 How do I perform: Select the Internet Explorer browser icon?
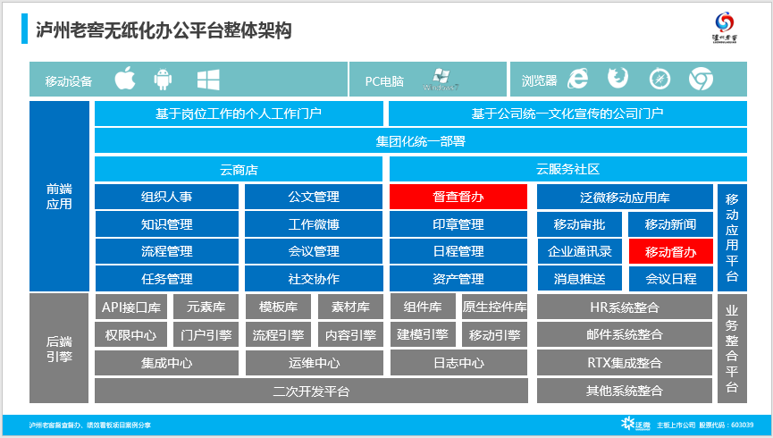(x=578, y=80)
